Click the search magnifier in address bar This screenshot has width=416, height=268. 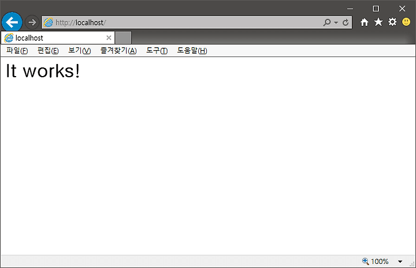(327, 22)
